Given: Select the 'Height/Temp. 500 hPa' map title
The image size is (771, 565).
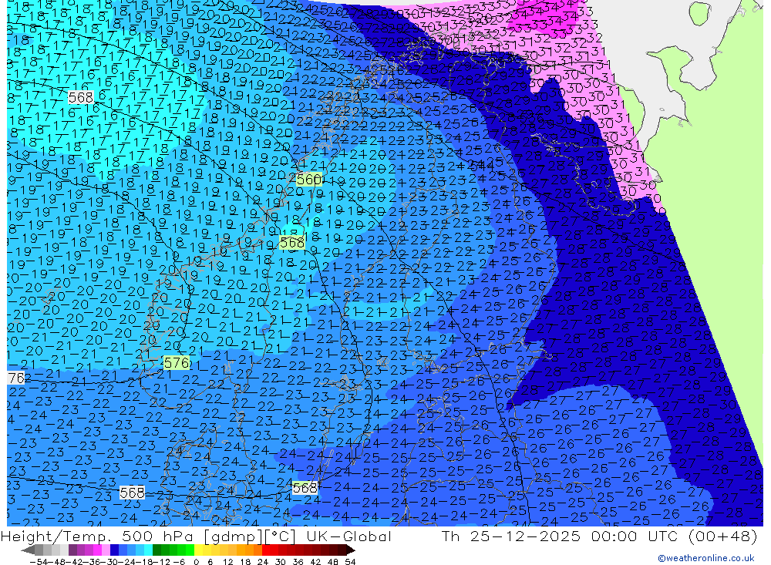Looking at the screenshot, I should (98, 536).
